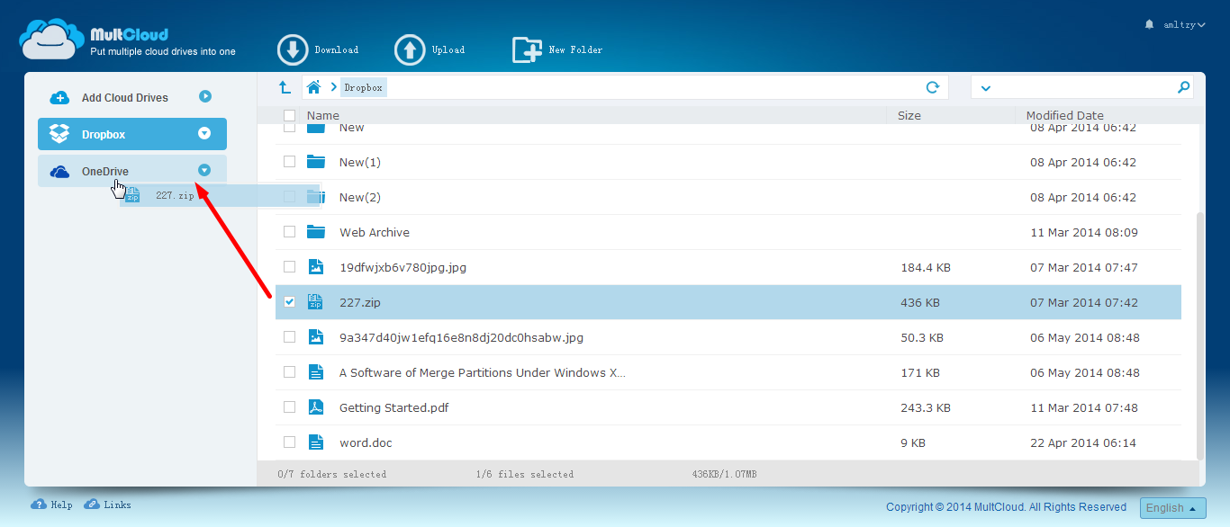Select Dropbox in the sidebar
Image resolution: width=1230 pixels, height=527 pixels.
pos(132,134)
